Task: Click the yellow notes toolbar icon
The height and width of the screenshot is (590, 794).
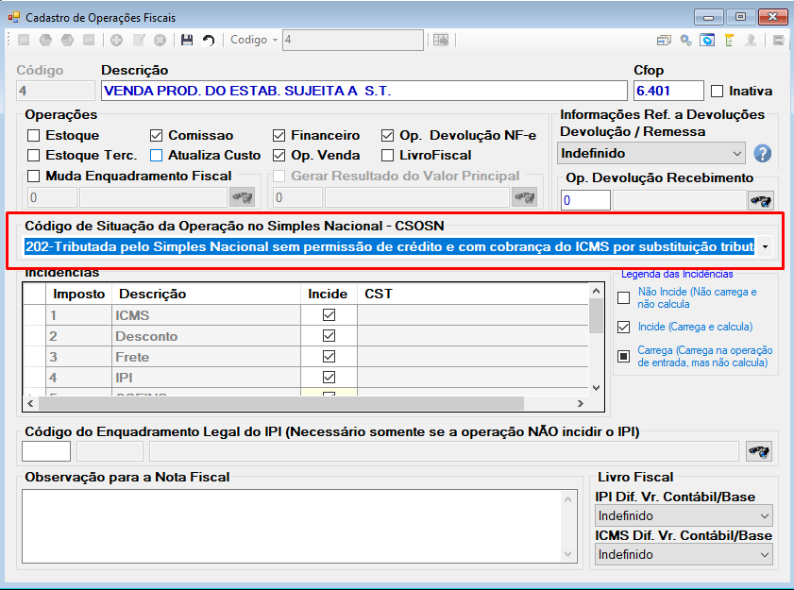Action: click(729, 40)
